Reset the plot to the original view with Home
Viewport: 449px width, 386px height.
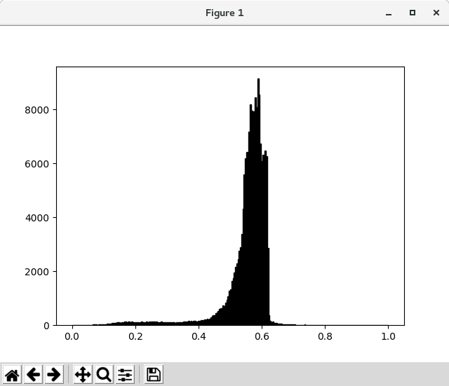(12, 374)
